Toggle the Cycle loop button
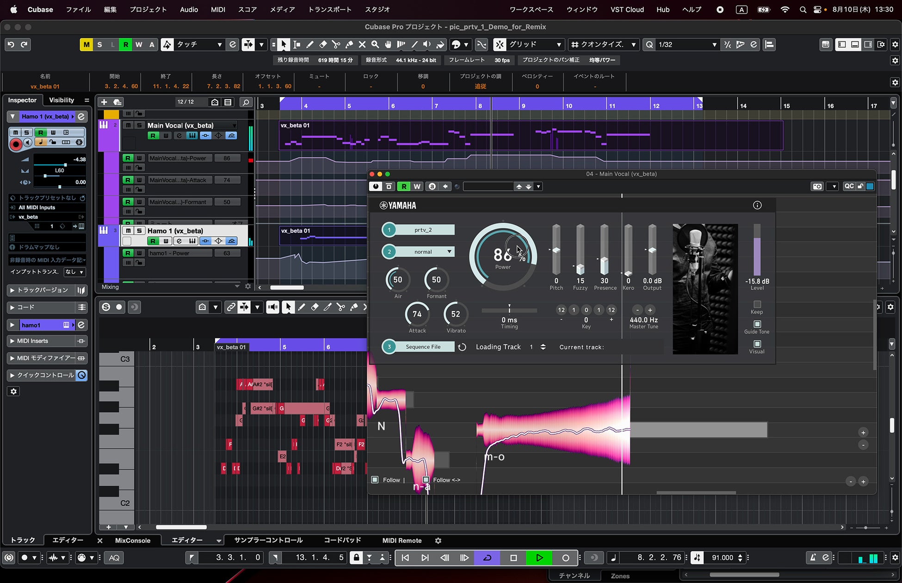Viewport: 902px width, 583px height. coord(487,558)
